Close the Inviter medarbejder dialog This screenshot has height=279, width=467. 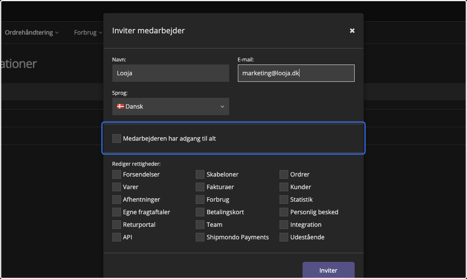point(352,31)
